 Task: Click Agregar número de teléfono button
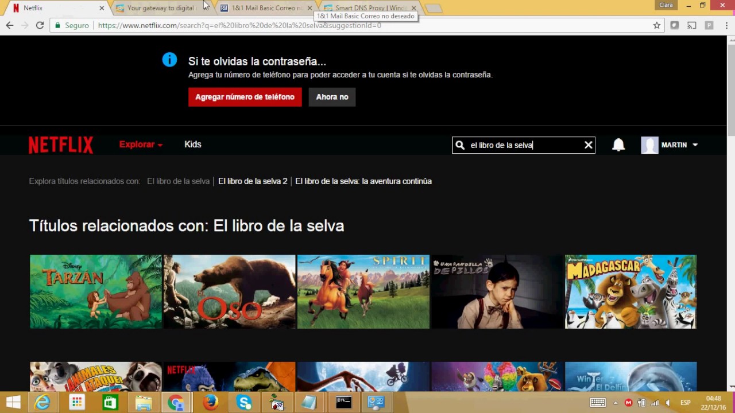point(245,97)
